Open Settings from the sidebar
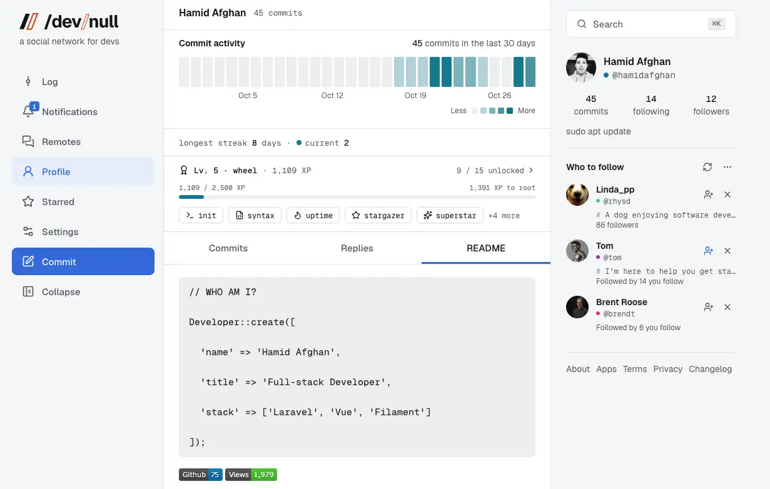770x489 pixels. pyautogui.click(x=83, y=232)
